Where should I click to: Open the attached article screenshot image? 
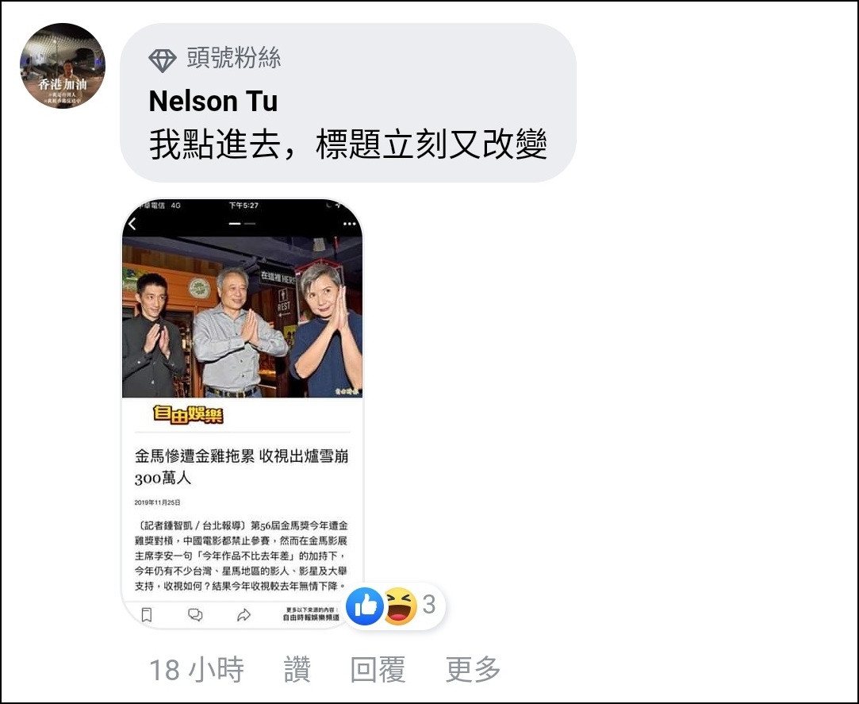click(x=242, y=414)
